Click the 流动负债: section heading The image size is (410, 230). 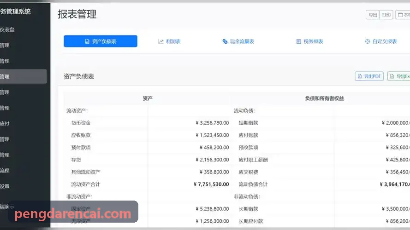pyautogui.click(x=244, y=110)
